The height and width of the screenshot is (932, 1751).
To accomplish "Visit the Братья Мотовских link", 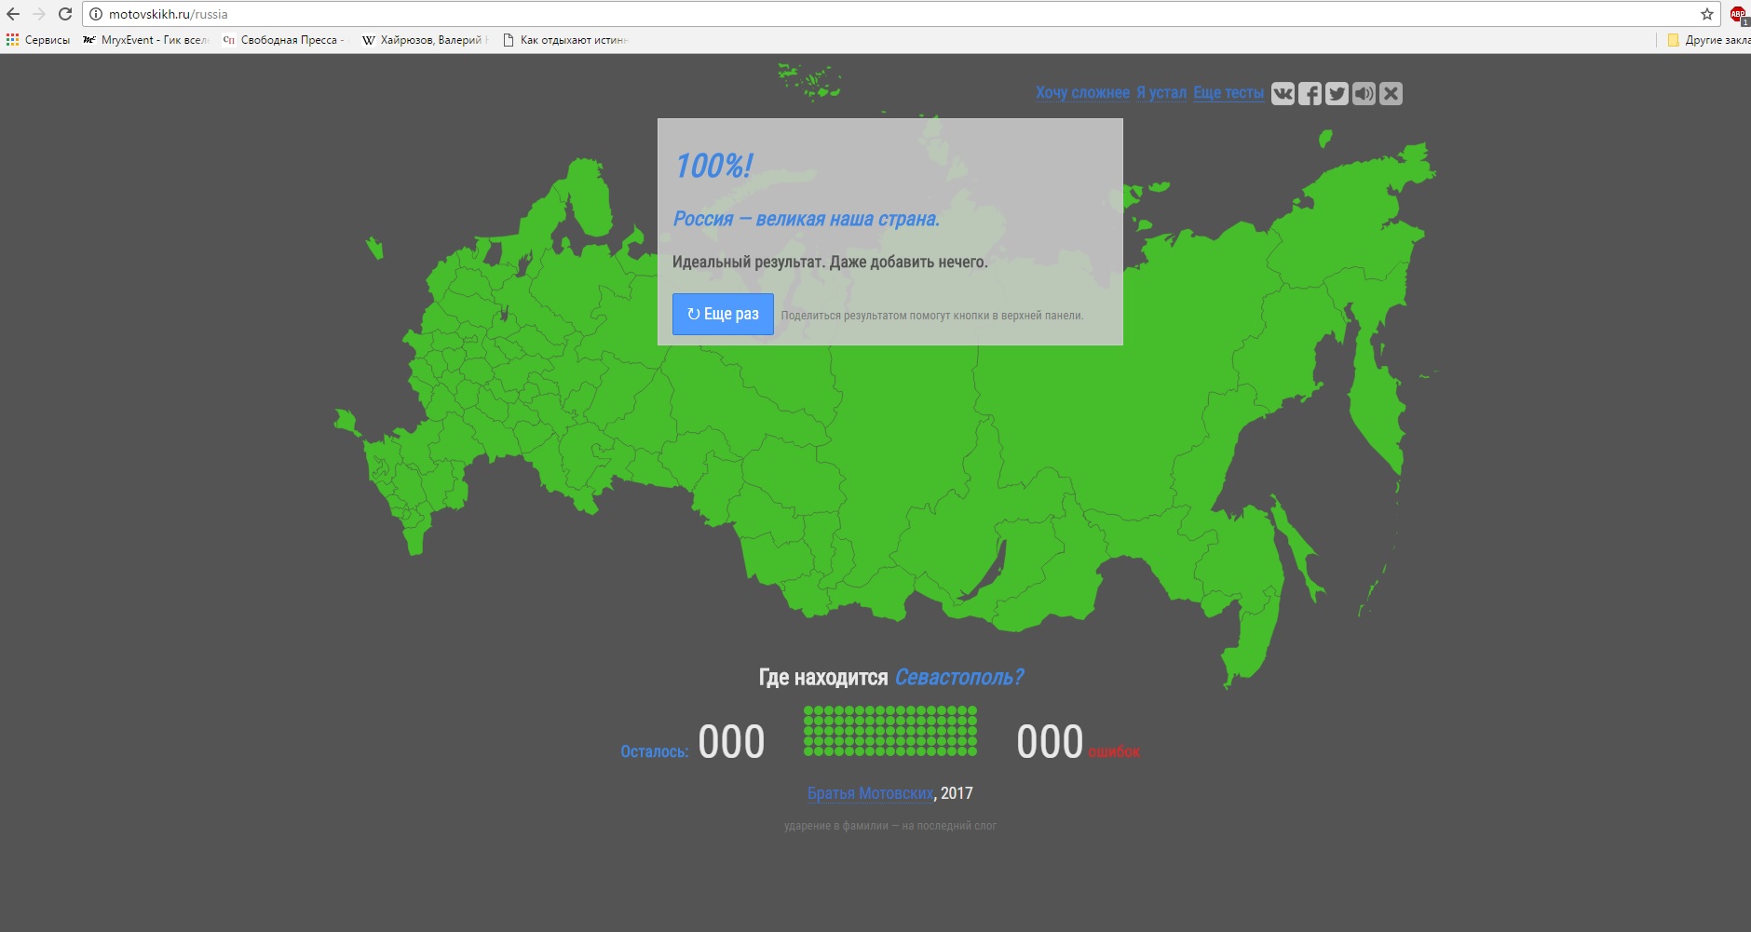I will tap(870, 793).
